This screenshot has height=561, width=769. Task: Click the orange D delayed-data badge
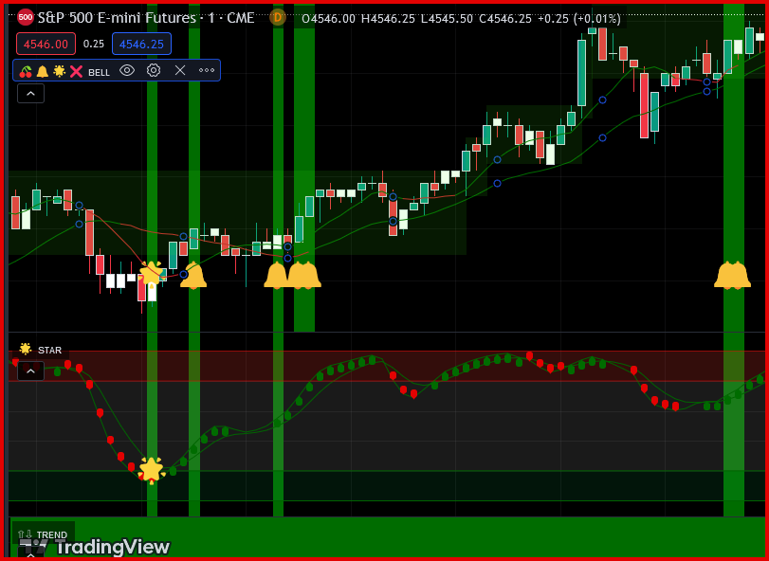[x=278, y=18]
